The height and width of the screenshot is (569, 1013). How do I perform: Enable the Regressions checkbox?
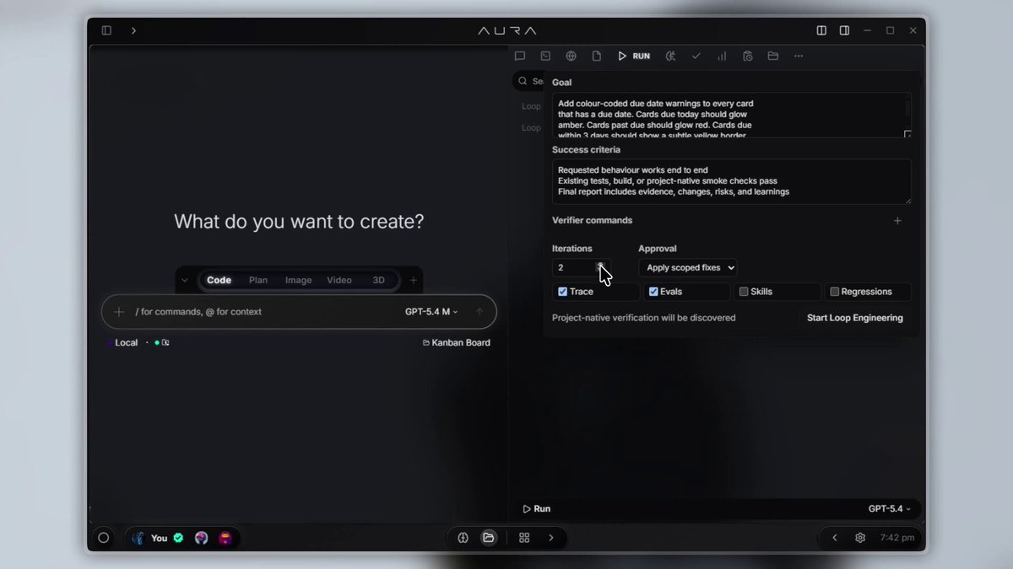click(x=835, y=292)
